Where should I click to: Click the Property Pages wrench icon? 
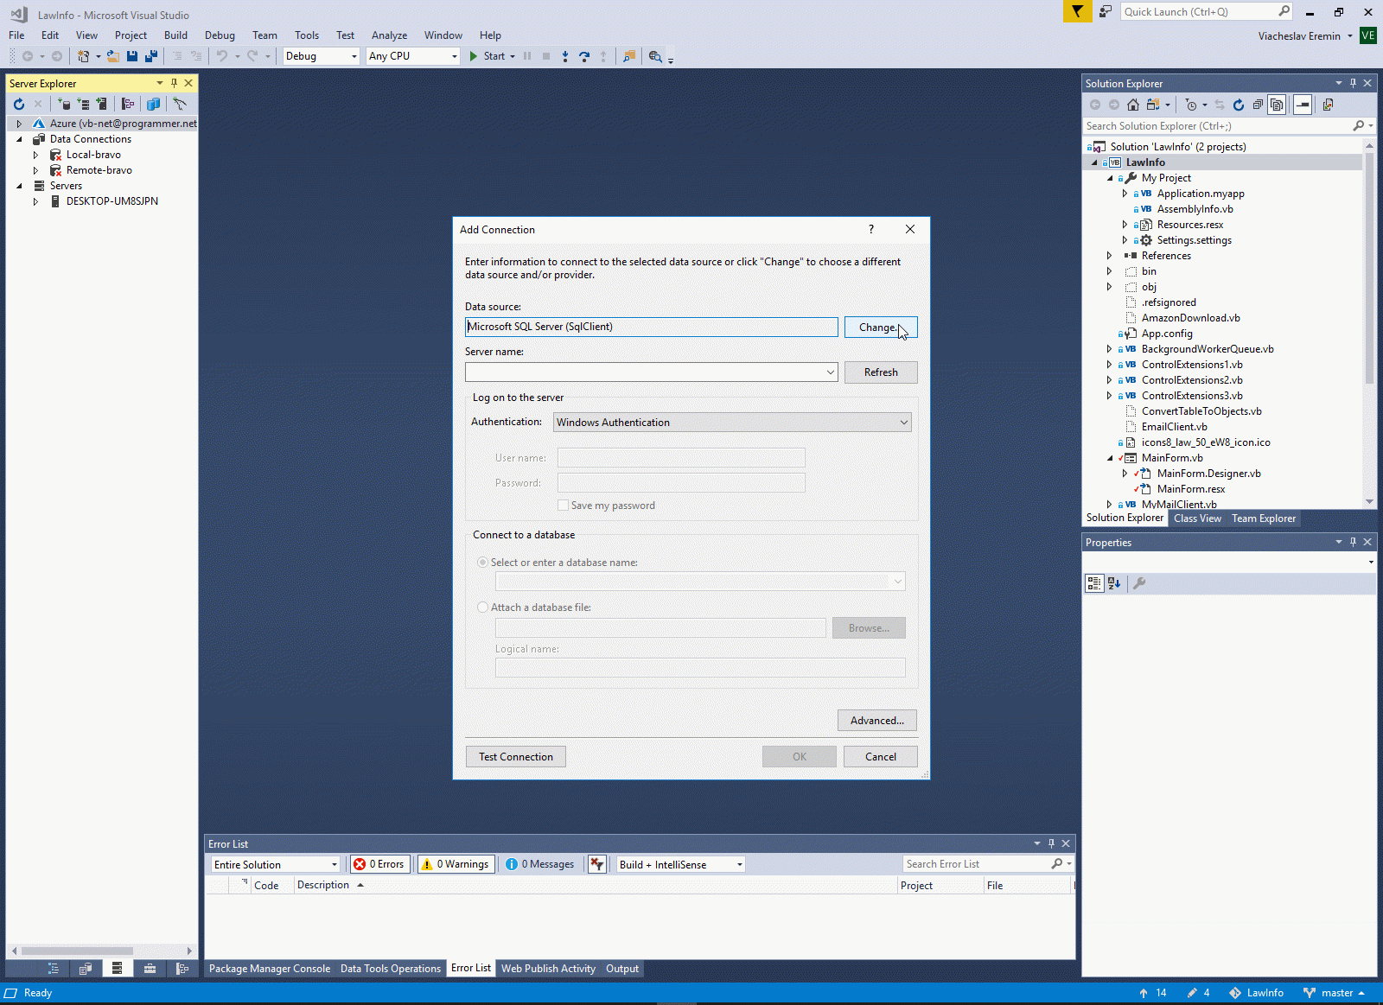[1139, 583]
